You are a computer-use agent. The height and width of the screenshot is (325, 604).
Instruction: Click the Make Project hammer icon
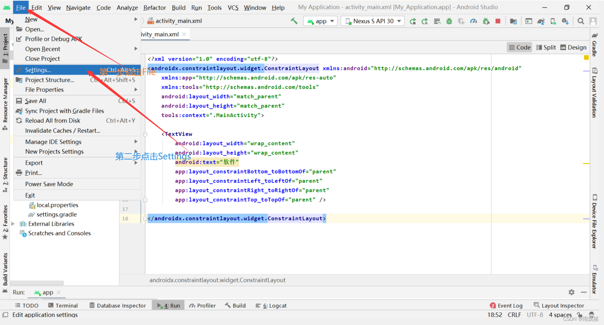click(x=294, y=21)
